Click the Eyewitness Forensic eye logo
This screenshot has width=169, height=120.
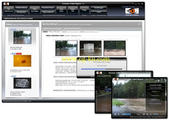pyautogui.click(x=132, y=11)
